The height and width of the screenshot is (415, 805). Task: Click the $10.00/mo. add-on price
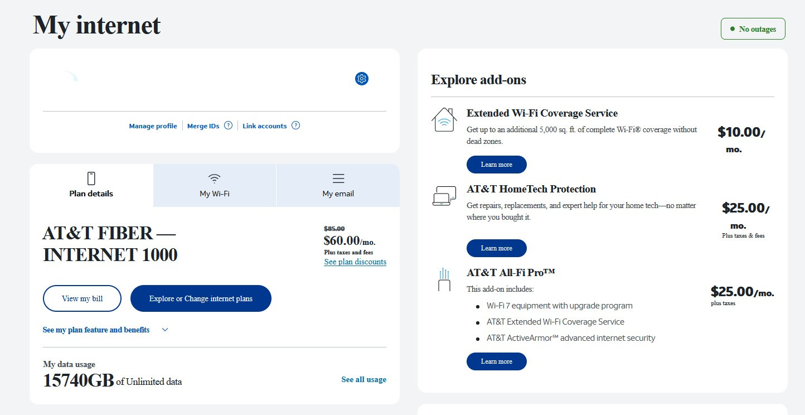[x=741, y=139]
